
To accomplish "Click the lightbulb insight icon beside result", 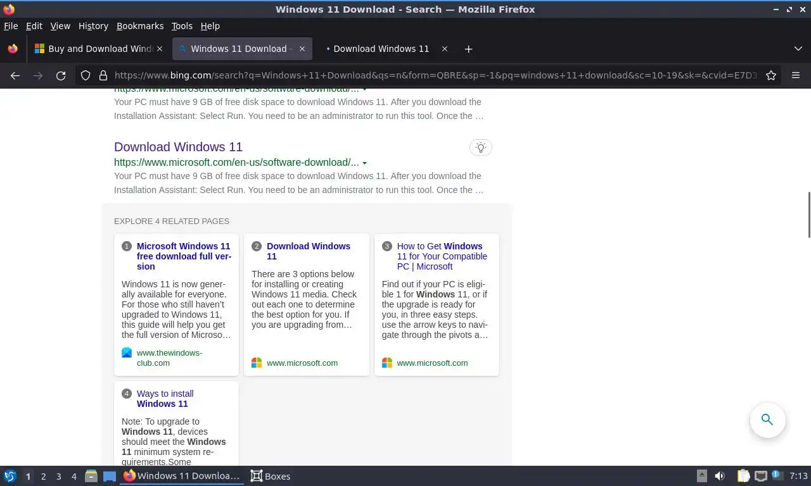I will click(x=481, y=147).
